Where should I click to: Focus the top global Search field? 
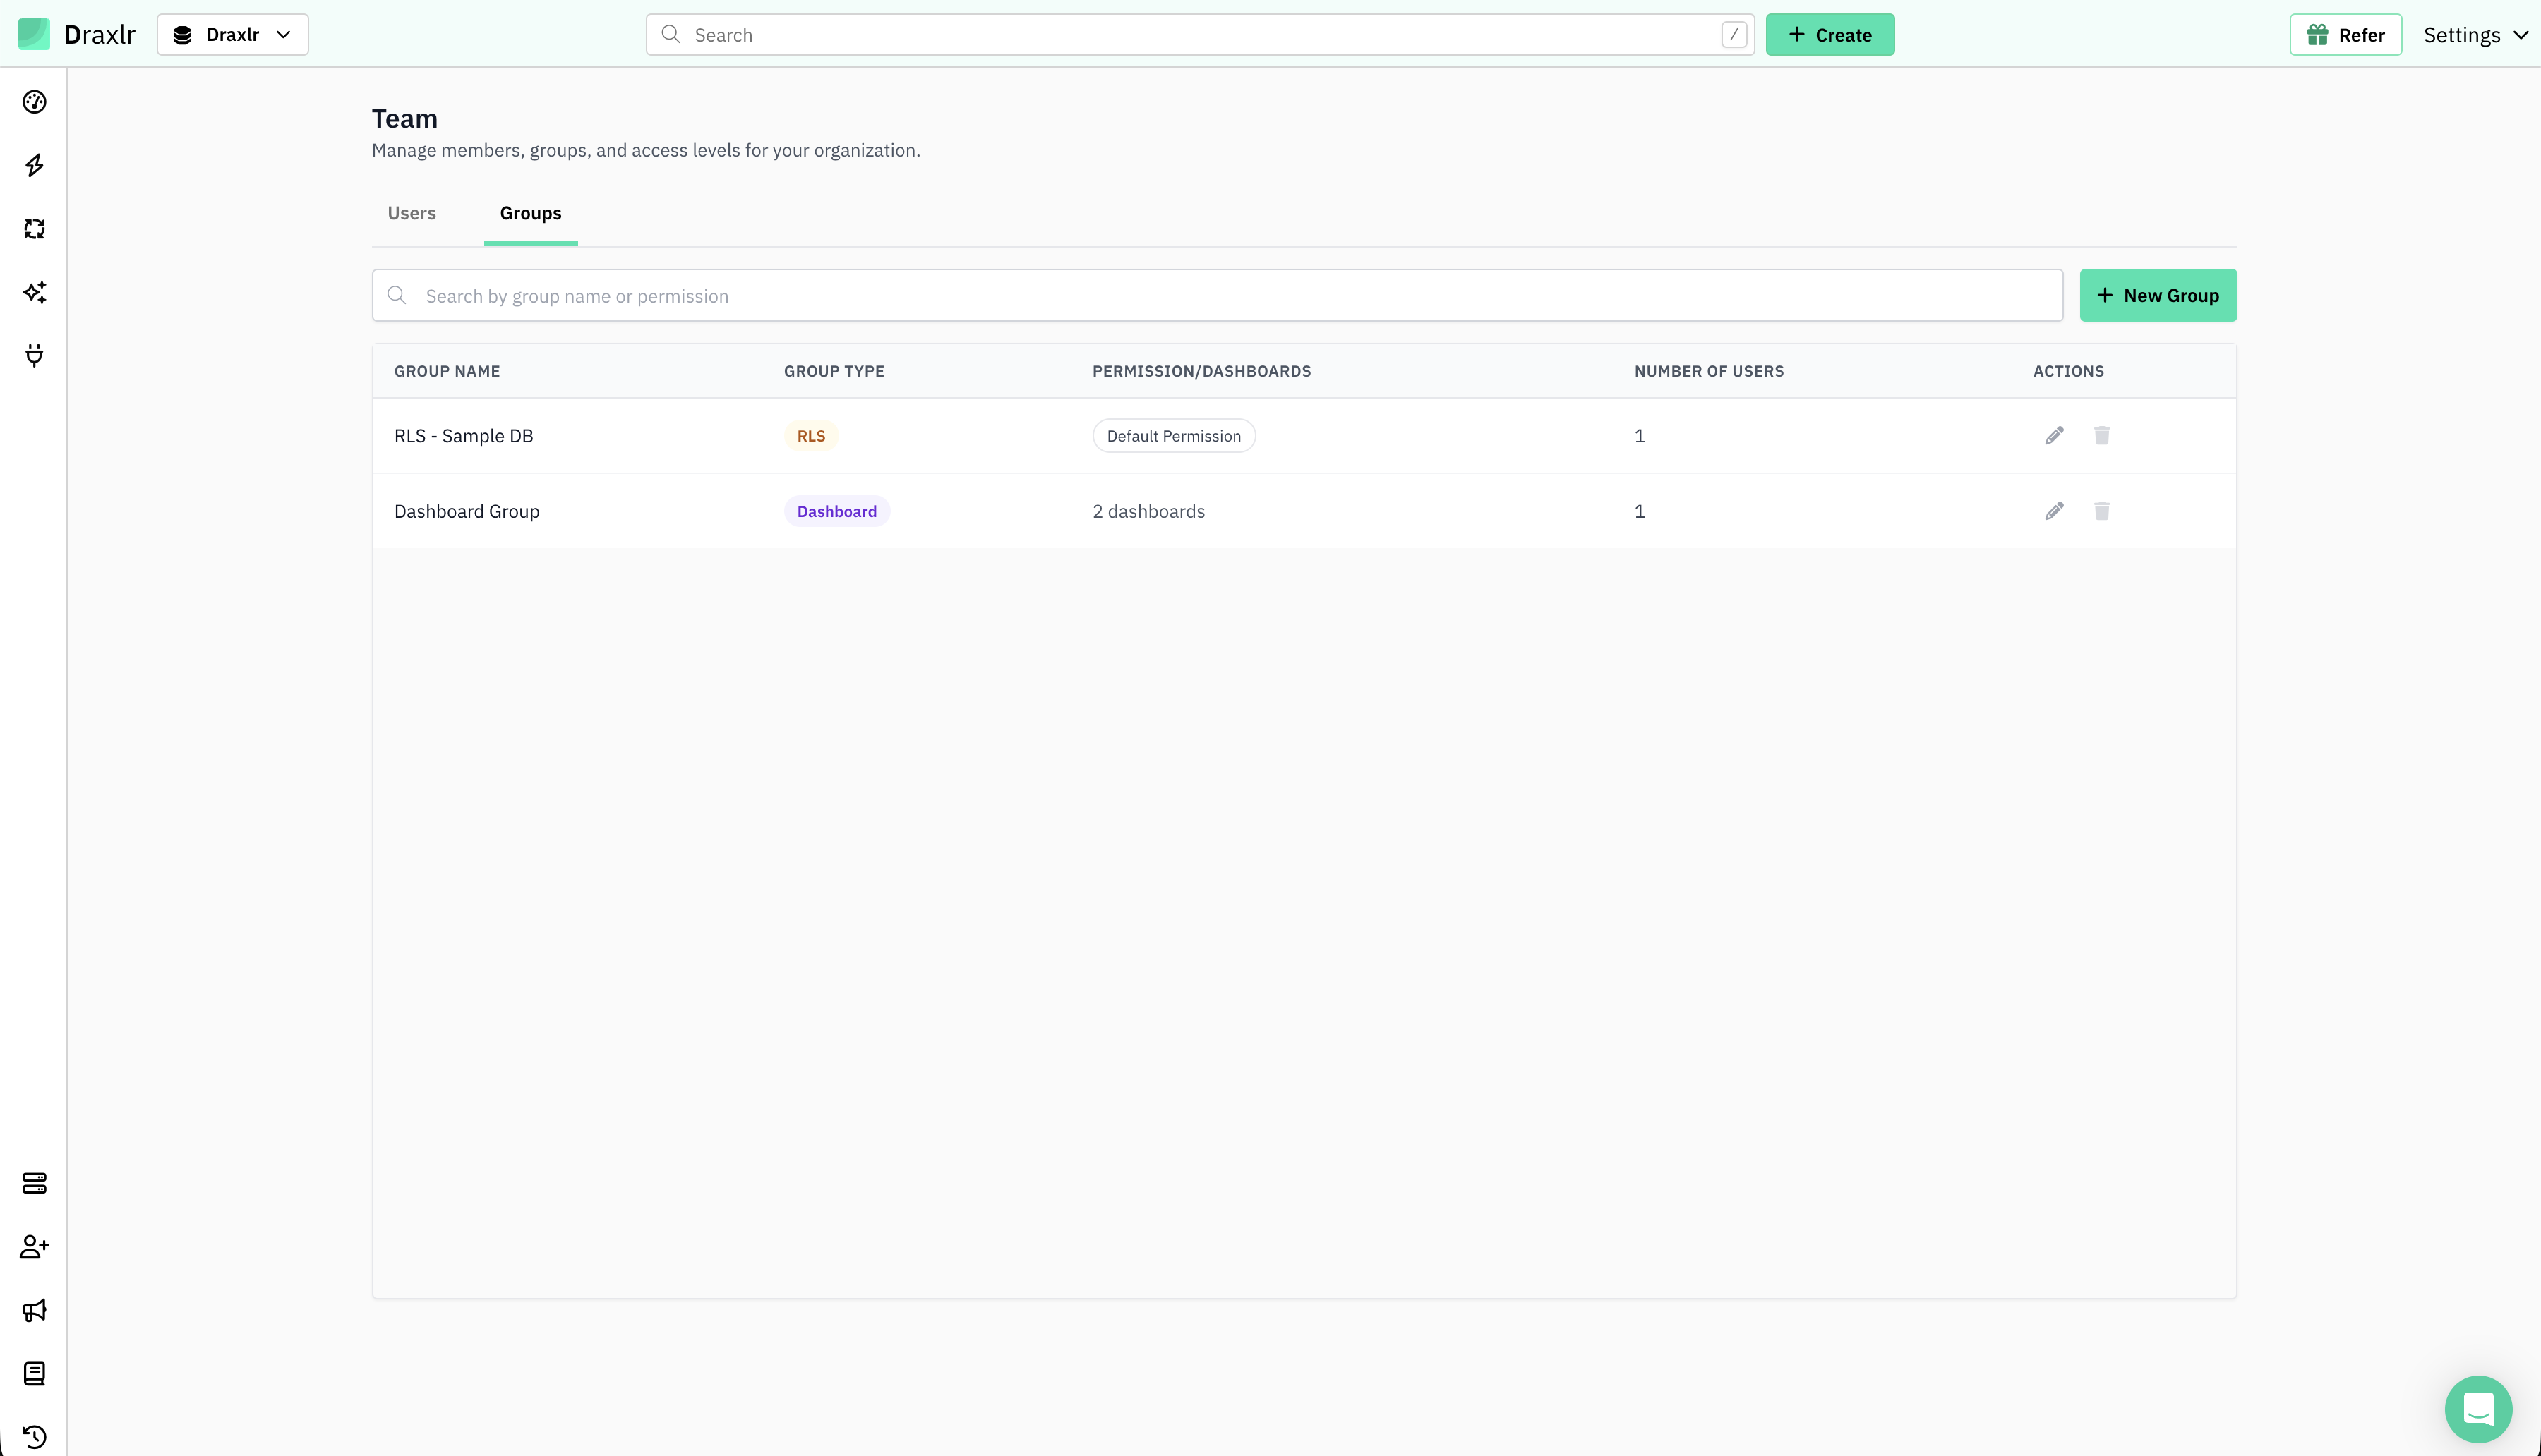1199,35
